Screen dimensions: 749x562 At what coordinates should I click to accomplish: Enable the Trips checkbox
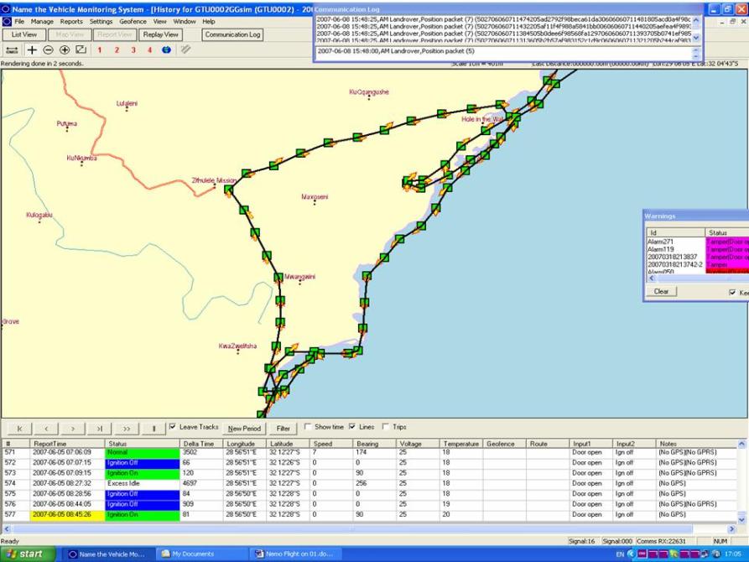[x=386, y=427]
